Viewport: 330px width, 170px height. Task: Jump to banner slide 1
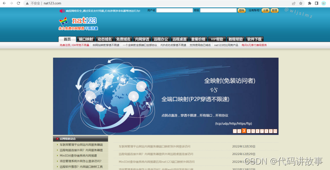235,132
